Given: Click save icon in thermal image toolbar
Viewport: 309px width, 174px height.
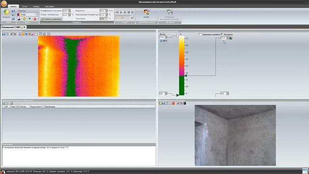Looking at the screenshot, I should 3,34.
